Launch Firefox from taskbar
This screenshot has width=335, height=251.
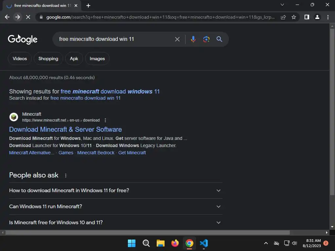pyautogui.click(x=175, y=243)
